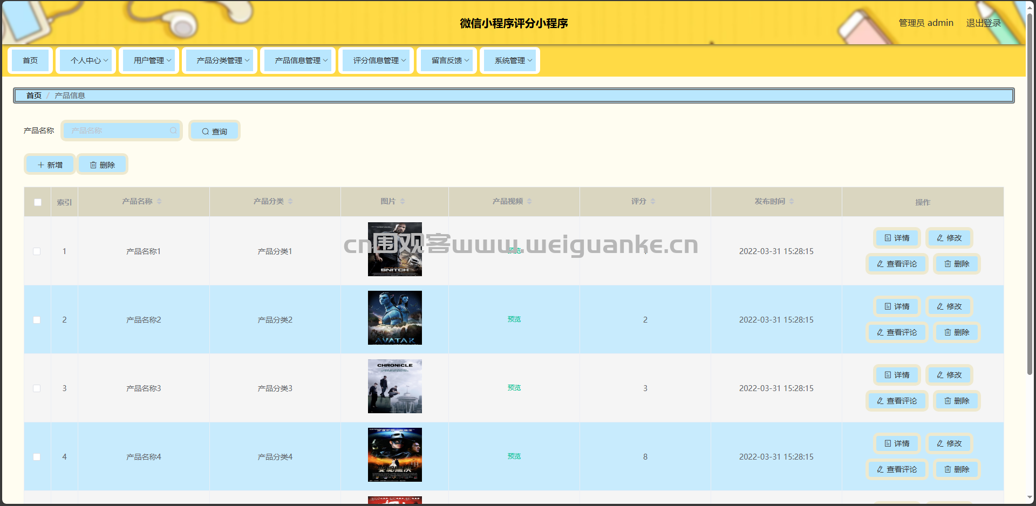This screenshot has height=506, width=1036.
Task: Click 查看评论 for 产品名称1
Action: (897, 264)
